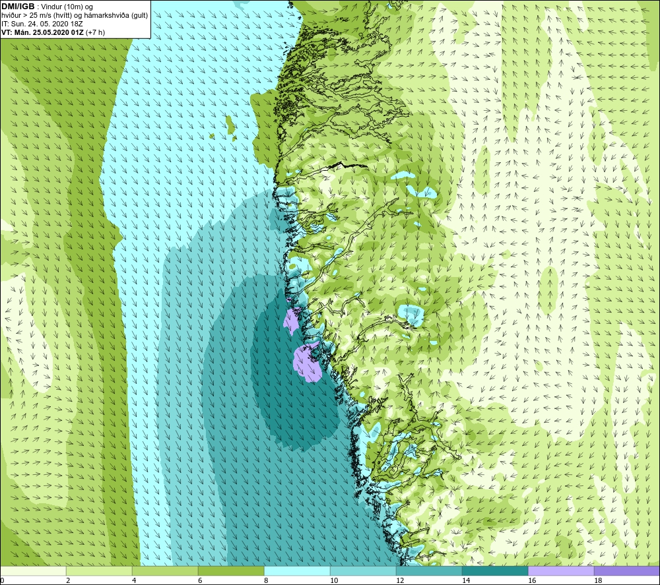Click the 'VT: Mán. 25.05.2020 01Z' line

click(42, 32)
